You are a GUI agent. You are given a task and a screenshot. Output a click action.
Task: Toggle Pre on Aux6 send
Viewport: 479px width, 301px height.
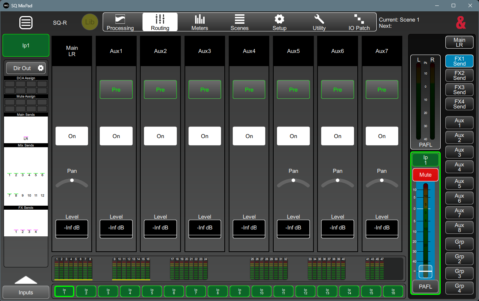click(x=338, y=89)
